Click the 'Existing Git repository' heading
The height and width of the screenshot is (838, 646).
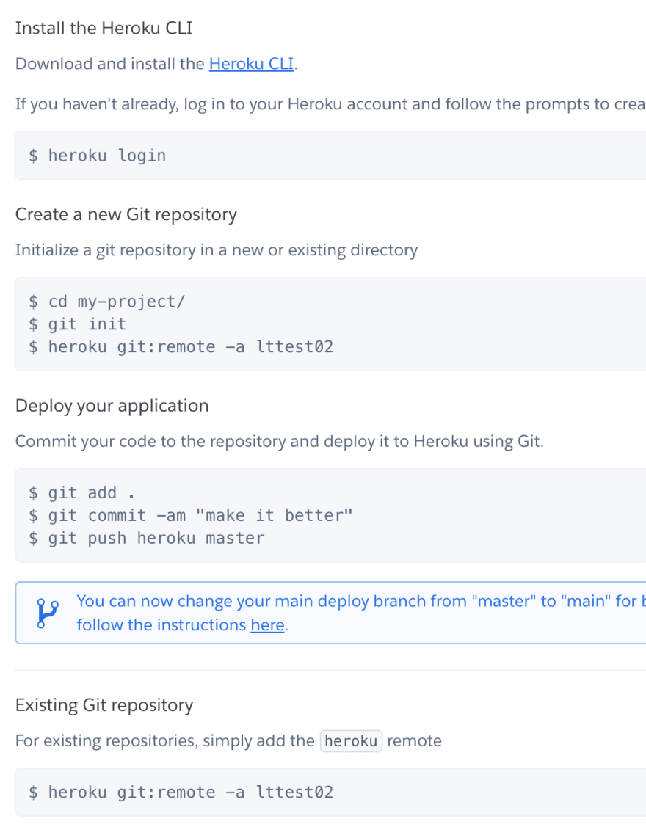click(104, 705)
